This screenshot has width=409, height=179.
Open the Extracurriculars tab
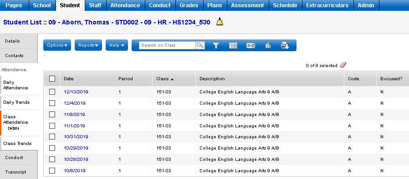[x=327, y=5]
